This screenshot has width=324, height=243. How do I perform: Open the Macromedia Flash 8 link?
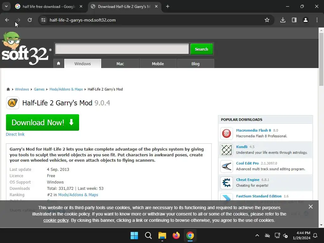pyautogui.click(x=253, y=130)
